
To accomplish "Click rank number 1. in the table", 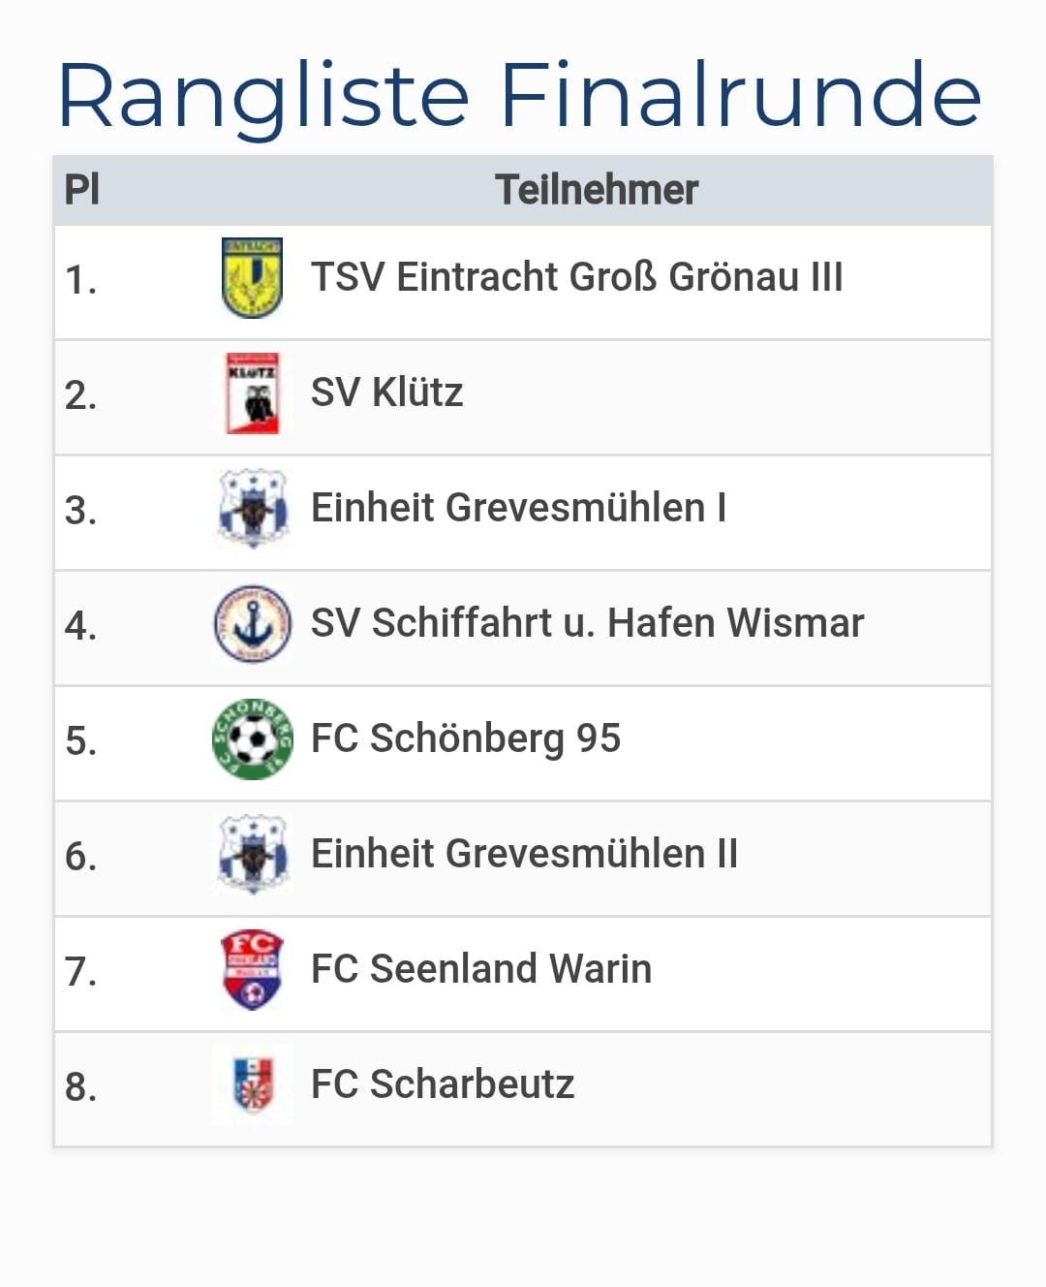I will tap(80, 281).
